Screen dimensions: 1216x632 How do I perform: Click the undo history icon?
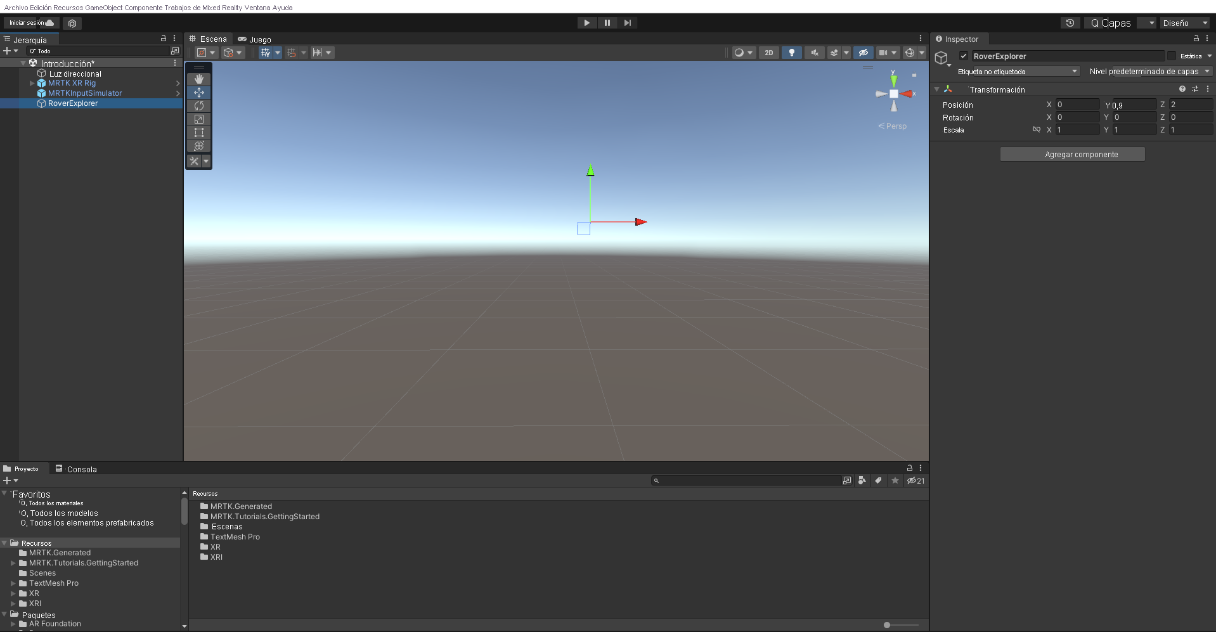[x=1070, y=23]
